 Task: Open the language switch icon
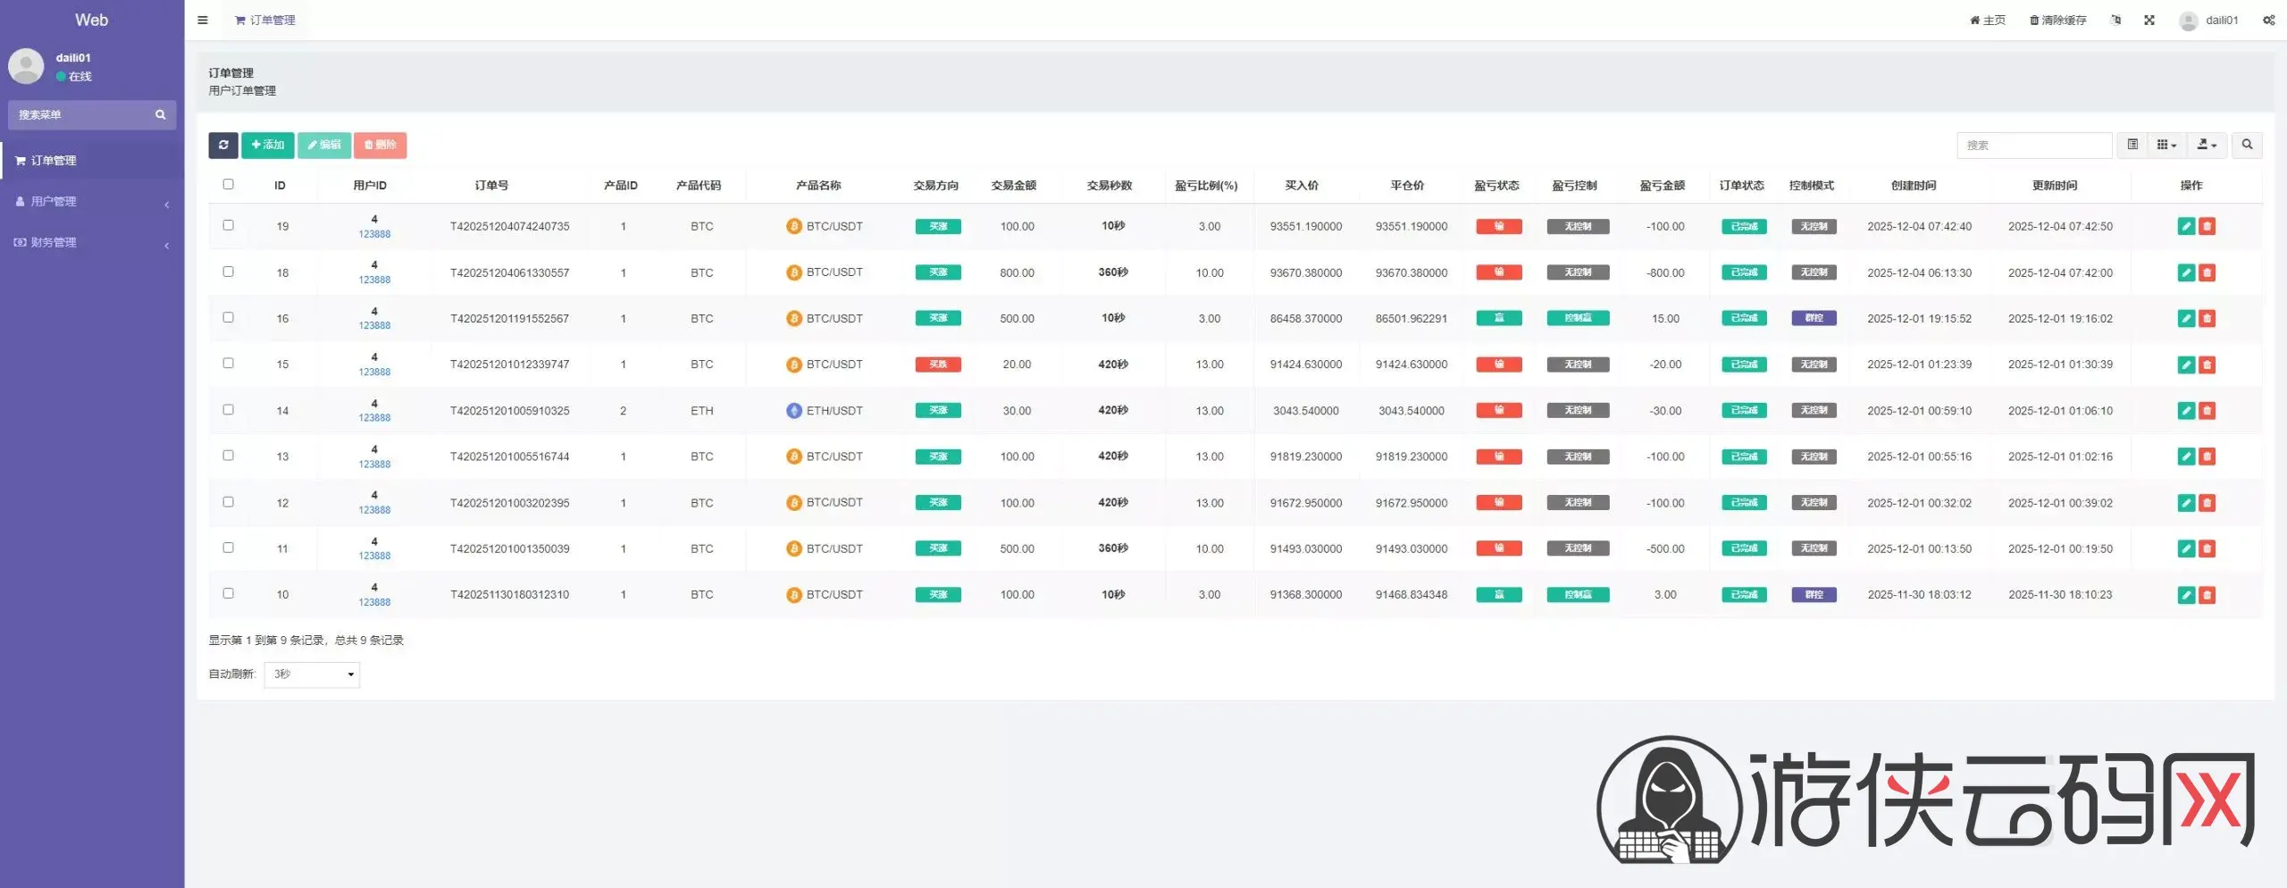pyautogui.click(x=2115, y=20)
